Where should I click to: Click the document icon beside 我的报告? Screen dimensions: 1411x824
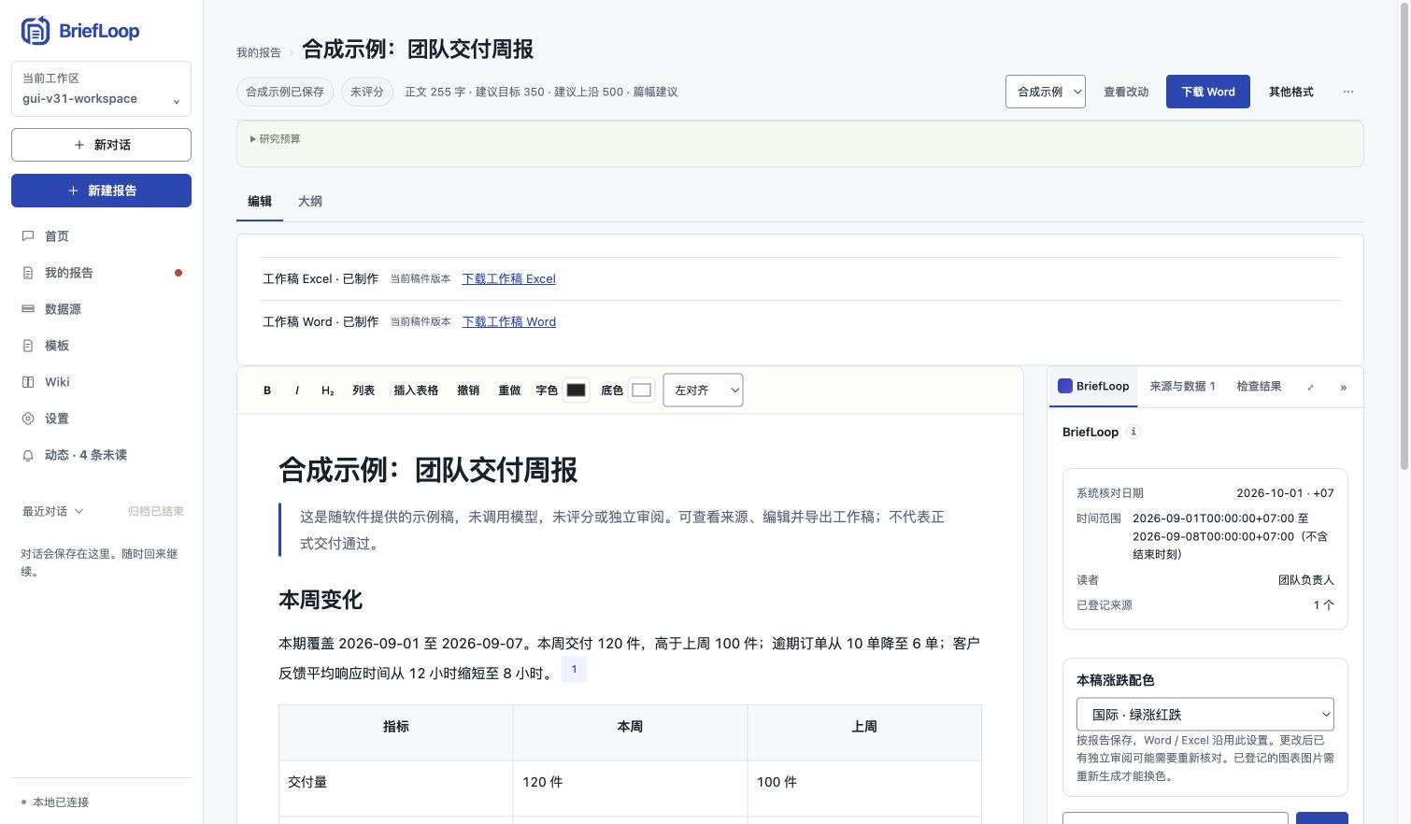coord(28,273)
